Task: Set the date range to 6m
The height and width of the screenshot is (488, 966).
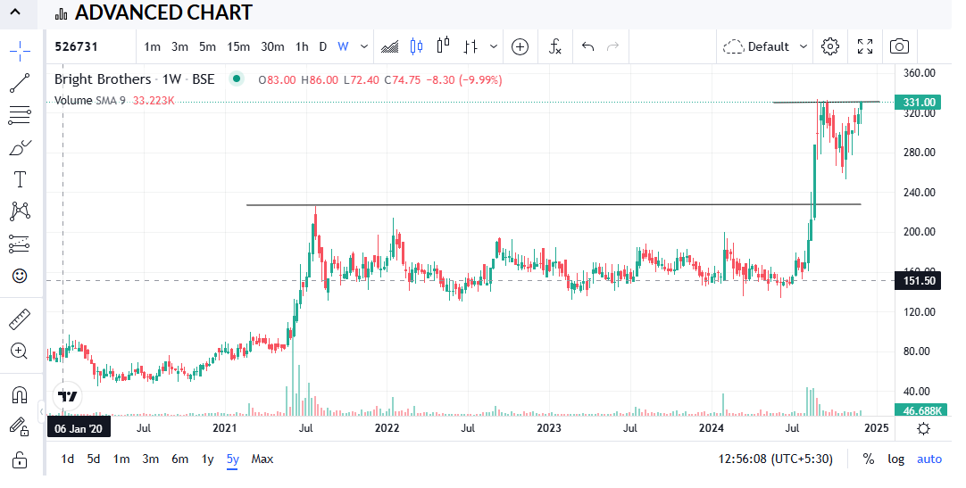Action: pos(179,459)
